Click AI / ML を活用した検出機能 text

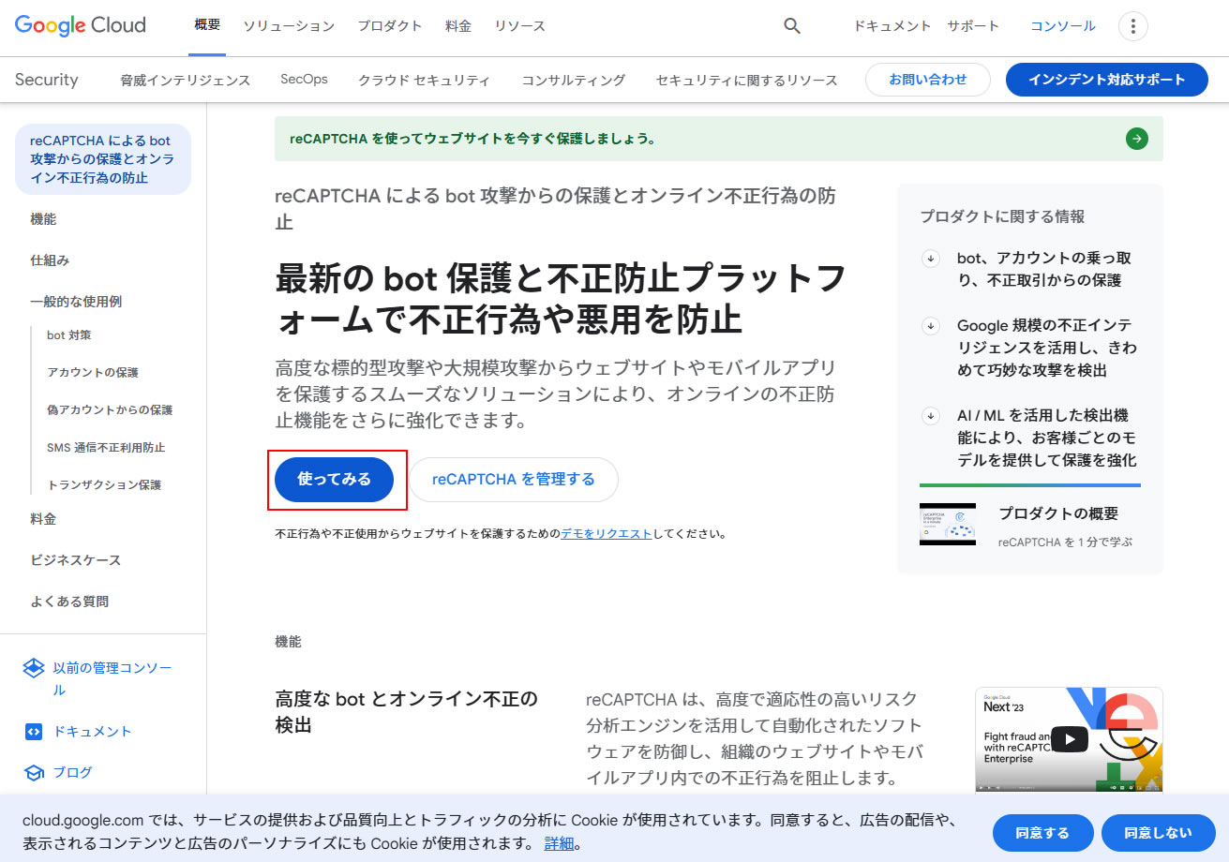pos(1047,438)
